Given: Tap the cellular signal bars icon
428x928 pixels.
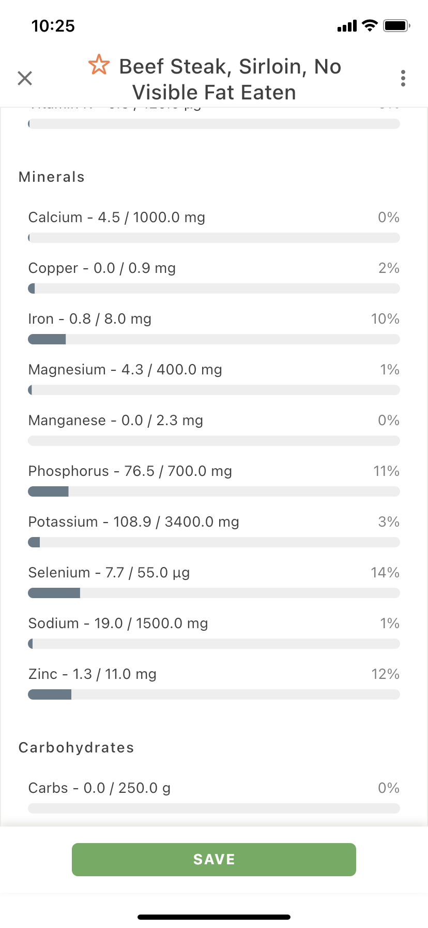Looking at the screenshot, I should pos(347,26).
